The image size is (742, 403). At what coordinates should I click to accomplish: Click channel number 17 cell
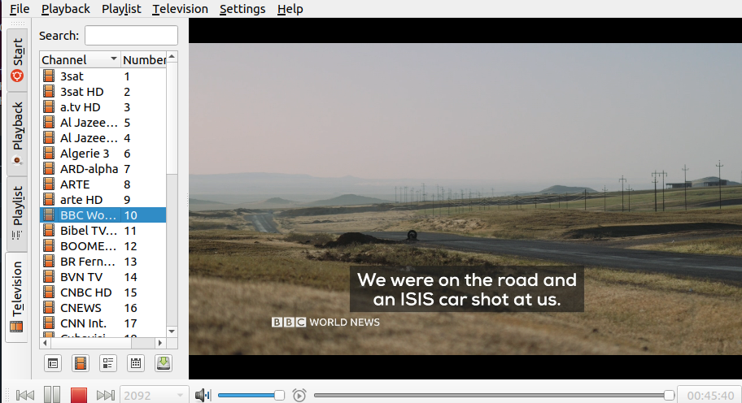143,323
